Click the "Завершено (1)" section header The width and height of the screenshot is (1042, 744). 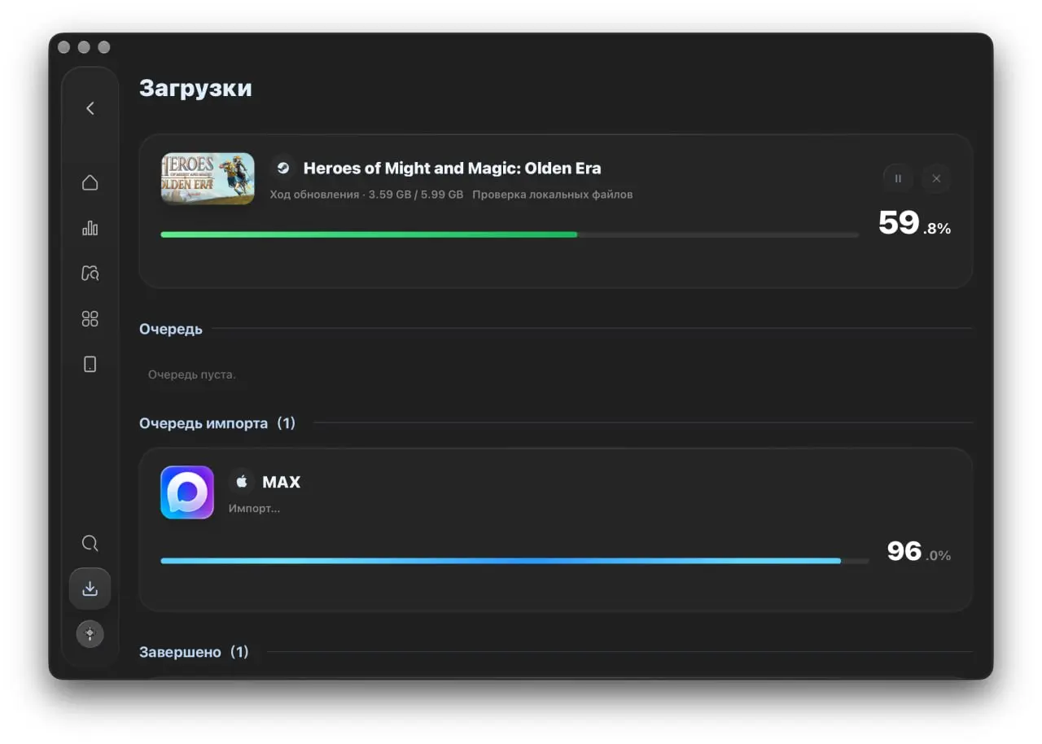pos(194,652)
